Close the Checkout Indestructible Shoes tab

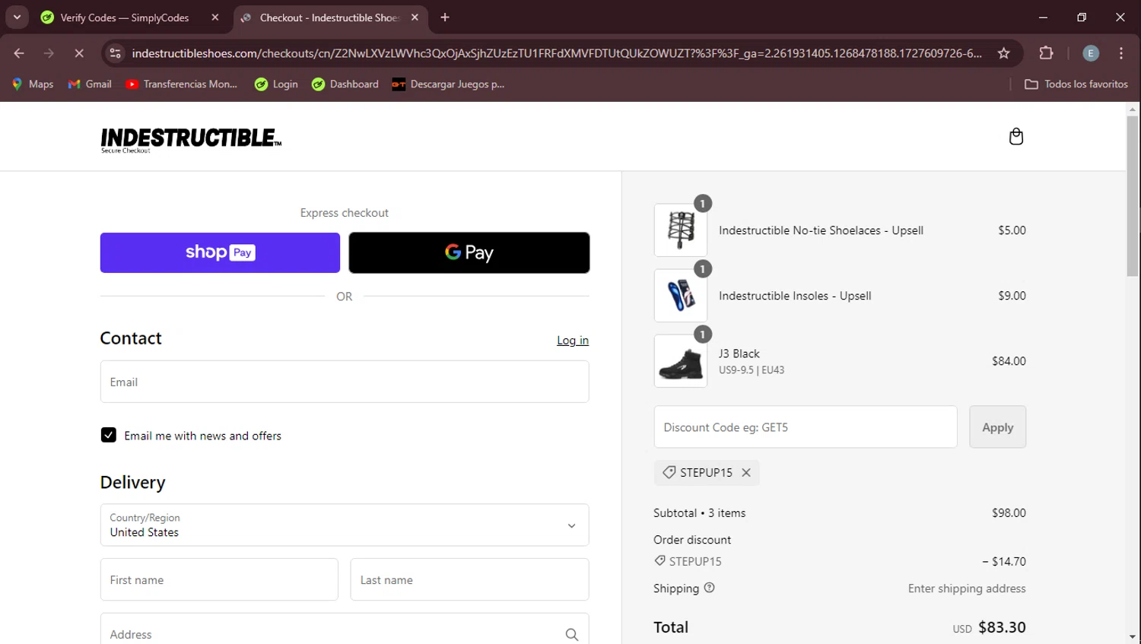pos(415,17)
